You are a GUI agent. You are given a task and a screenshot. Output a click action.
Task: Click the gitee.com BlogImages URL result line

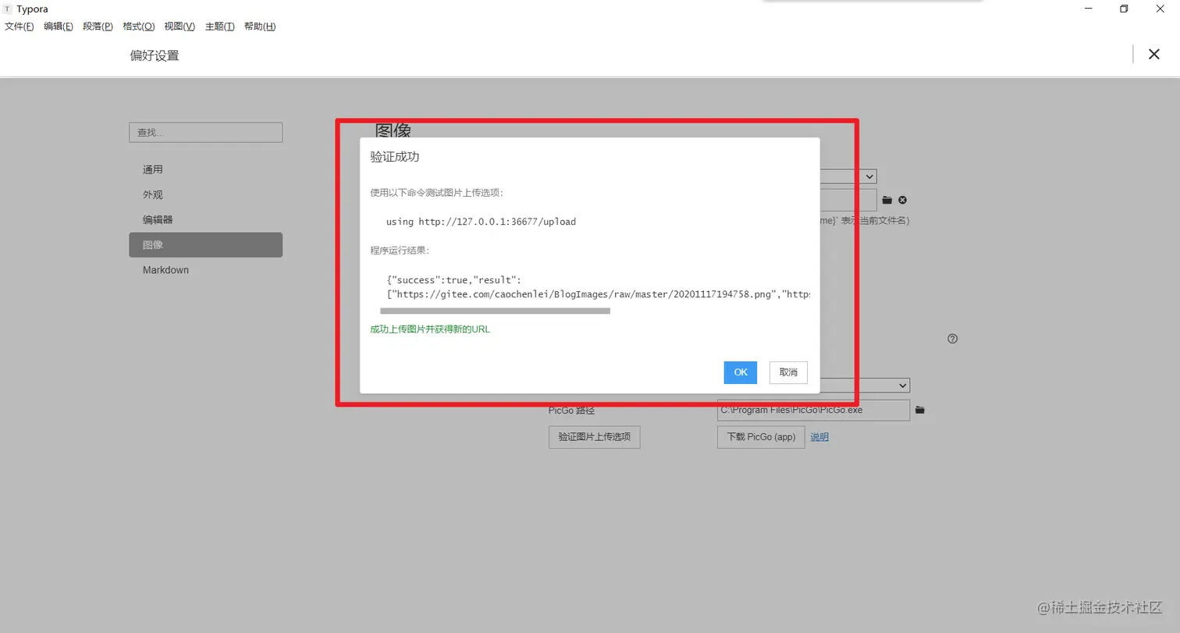(x=599, y=294)
